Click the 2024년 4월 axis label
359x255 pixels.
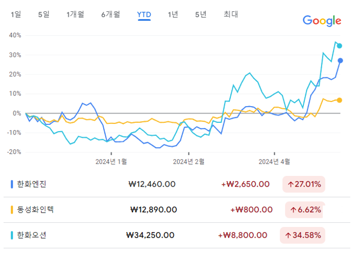274,162
